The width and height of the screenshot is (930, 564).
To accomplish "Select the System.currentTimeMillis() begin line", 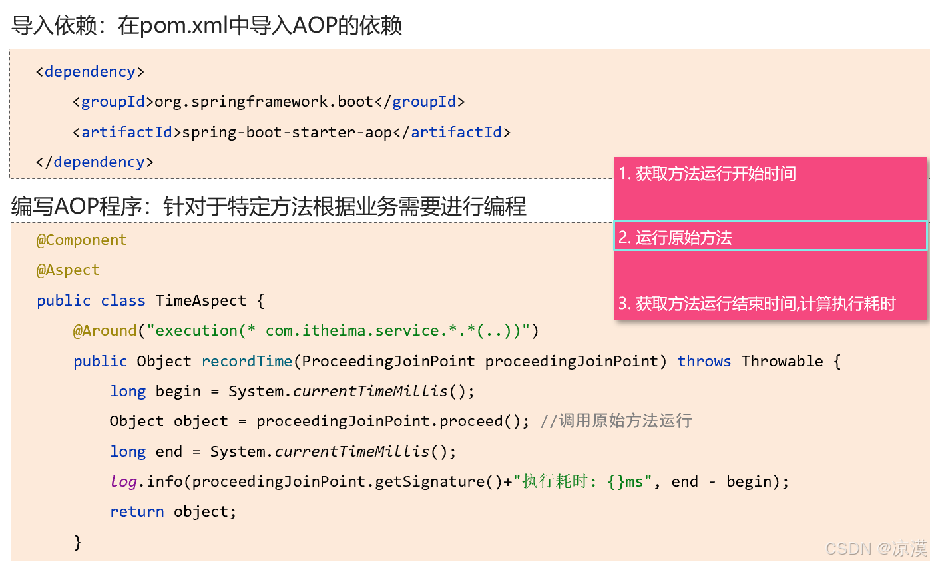I will click(x=292, y=391).
